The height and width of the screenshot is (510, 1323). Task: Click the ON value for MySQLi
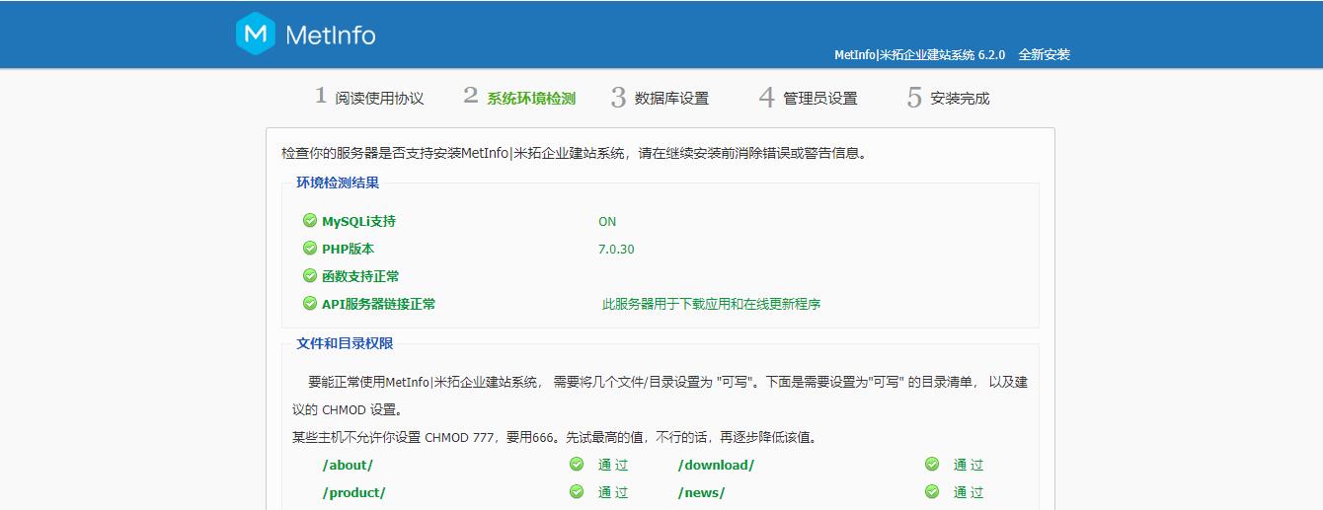point(607,222)
